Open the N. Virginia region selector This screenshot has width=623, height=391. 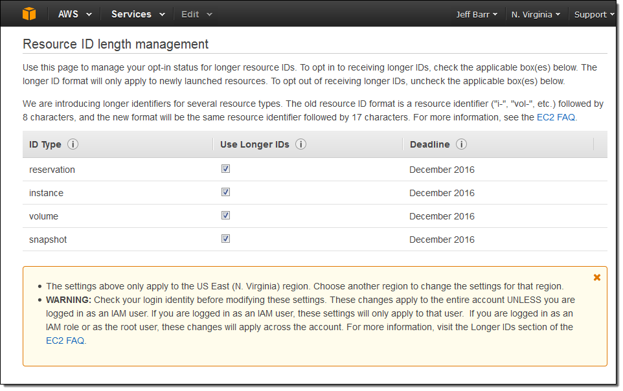pos(536,14)
